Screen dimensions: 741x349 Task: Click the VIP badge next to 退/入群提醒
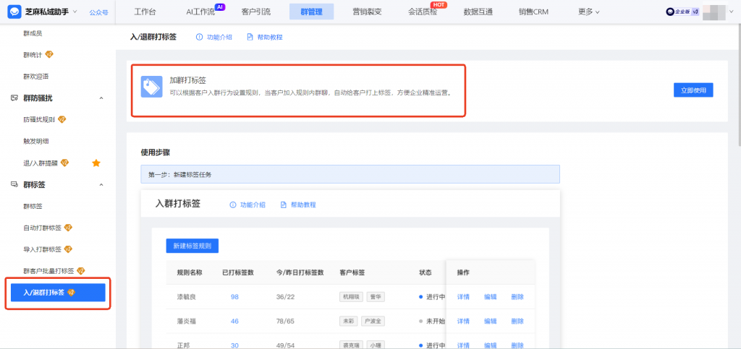pos(64,163)
